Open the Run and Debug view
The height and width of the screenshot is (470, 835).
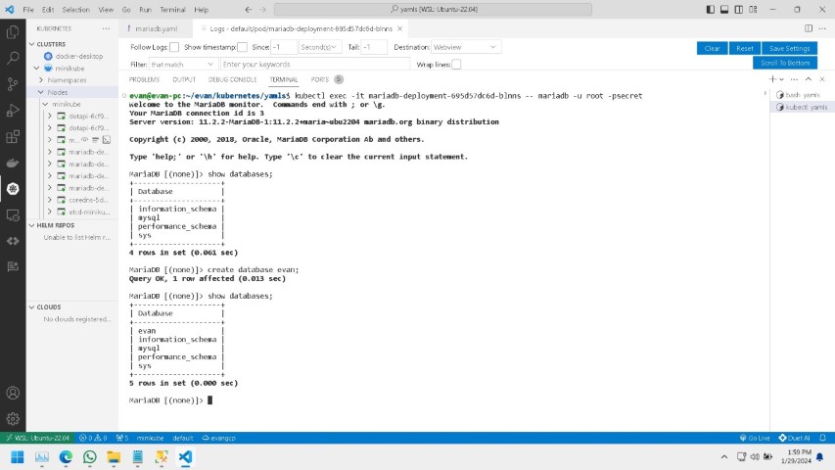13,111
